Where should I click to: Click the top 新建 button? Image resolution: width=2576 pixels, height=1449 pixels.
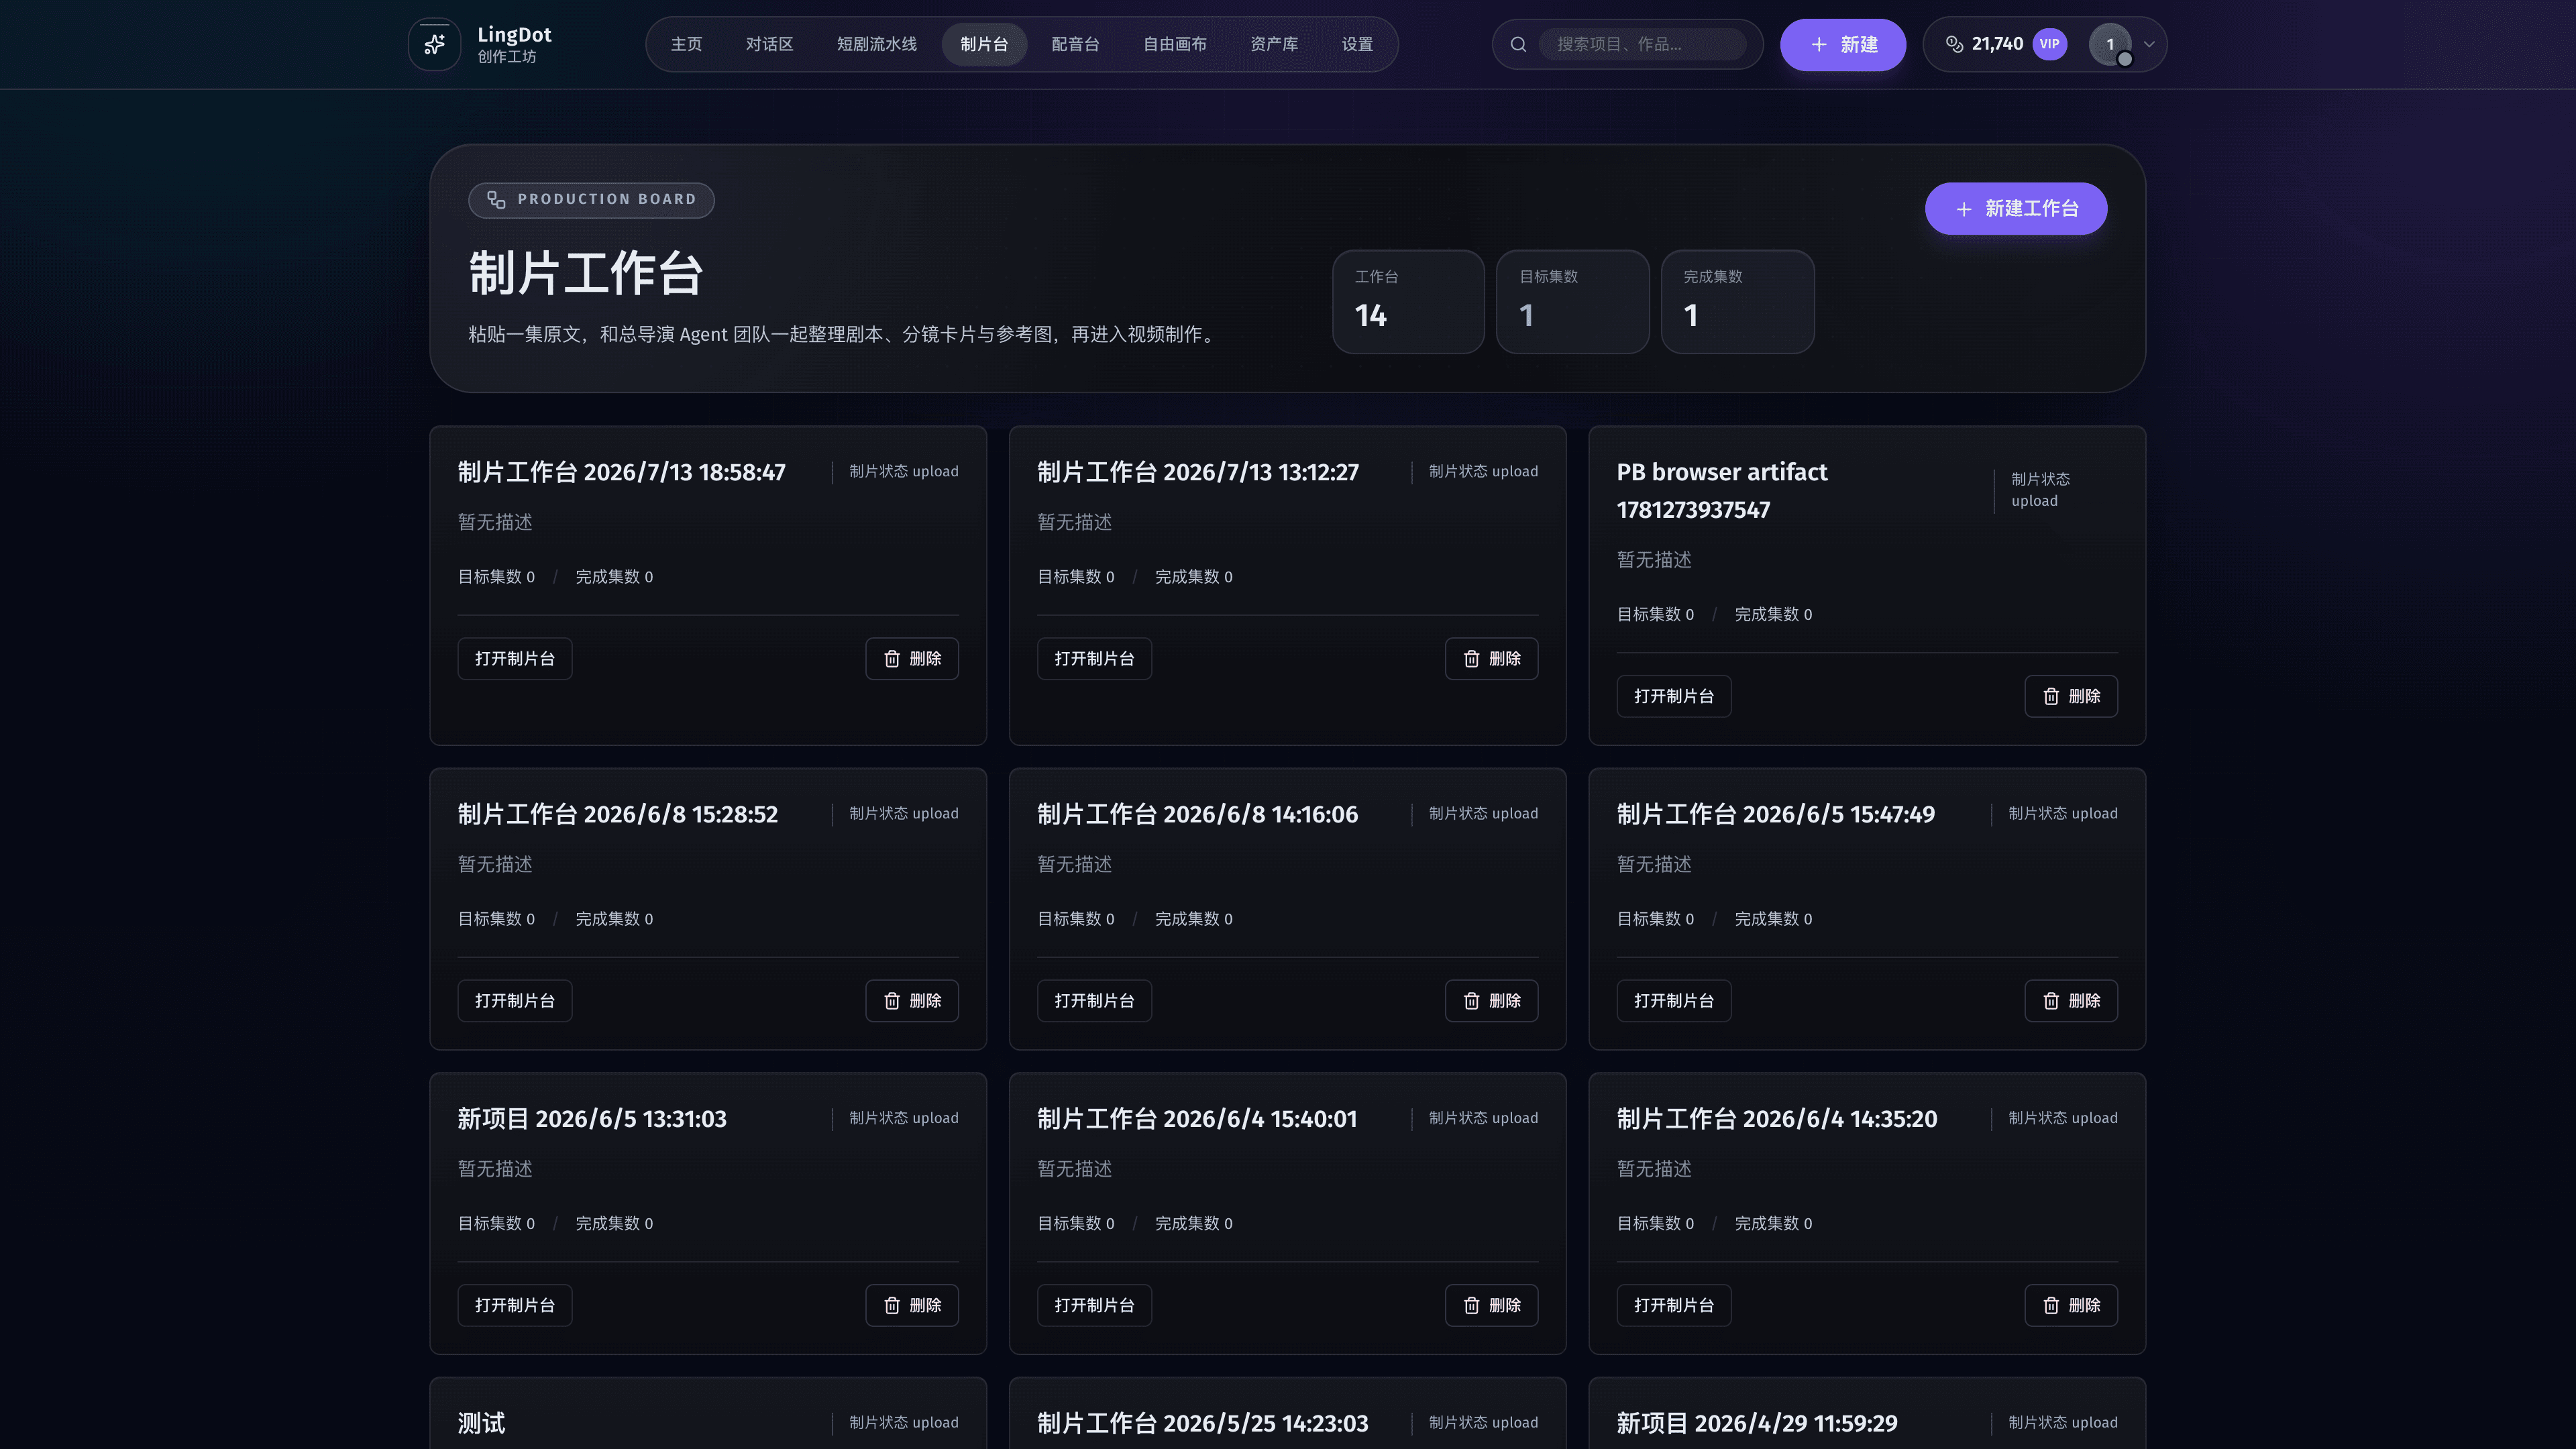click(x=1842, y=44)
